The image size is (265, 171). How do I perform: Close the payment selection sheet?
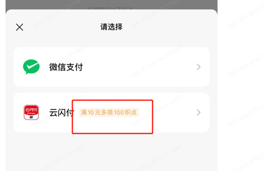(x=19, y=27)
